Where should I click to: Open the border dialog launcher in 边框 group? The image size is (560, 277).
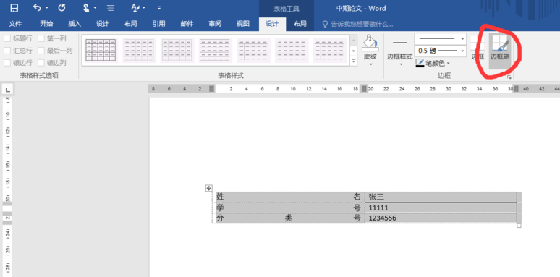[508, 77]
